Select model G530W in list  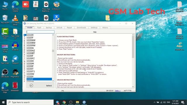point(39,74)
